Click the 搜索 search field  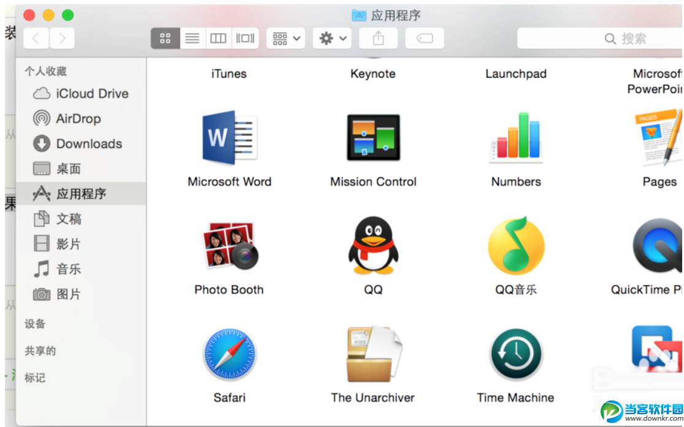pos(600,39)
